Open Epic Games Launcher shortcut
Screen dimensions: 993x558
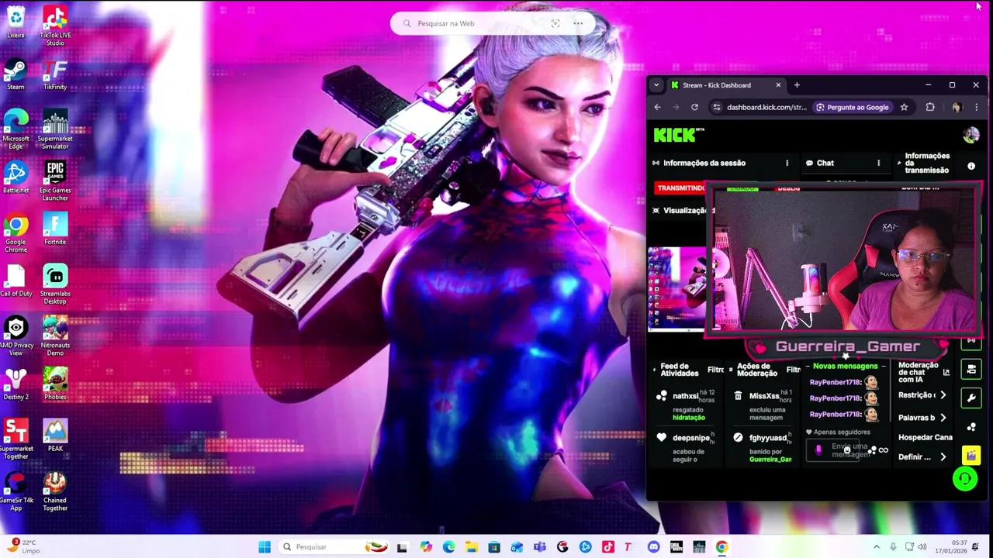click(x=55, y=181)
